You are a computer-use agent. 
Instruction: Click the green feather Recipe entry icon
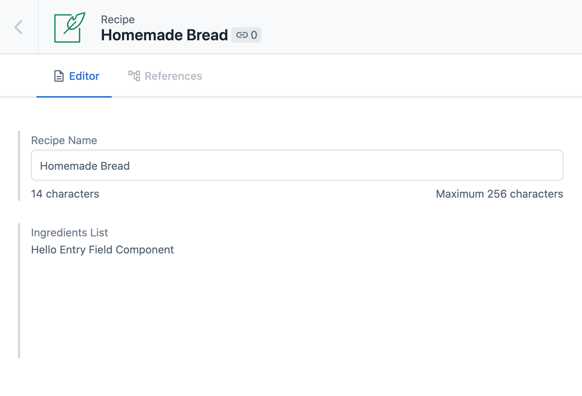pyautogui.click(x=69, y=27)
